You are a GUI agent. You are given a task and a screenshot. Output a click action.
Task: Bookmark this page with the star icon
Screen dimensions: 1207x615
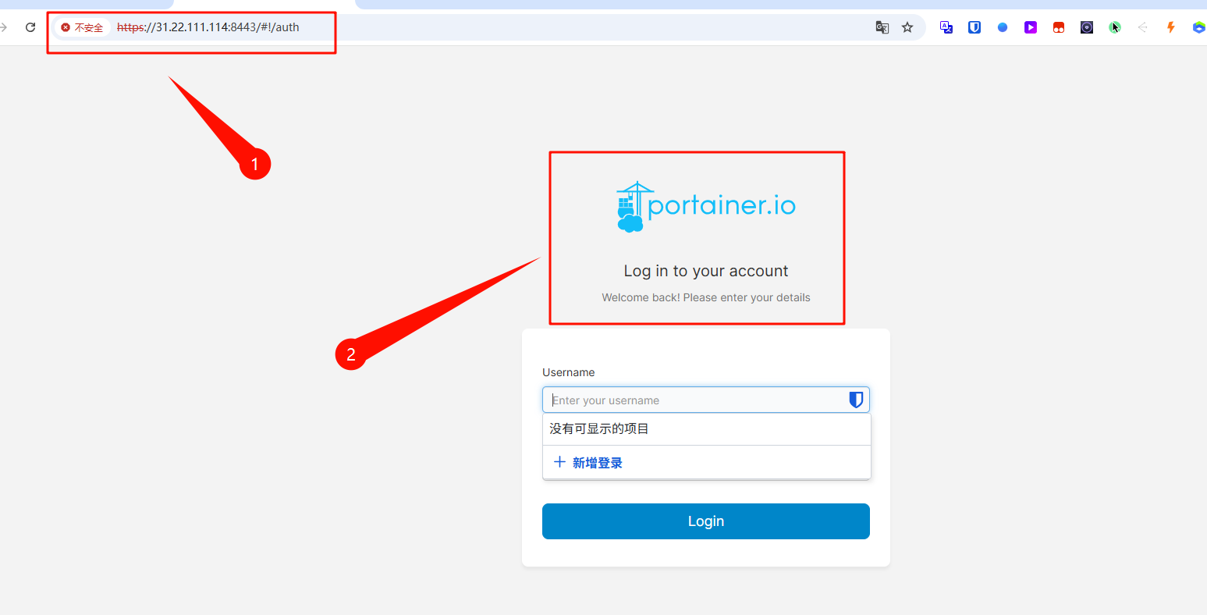tap(907, 27)
